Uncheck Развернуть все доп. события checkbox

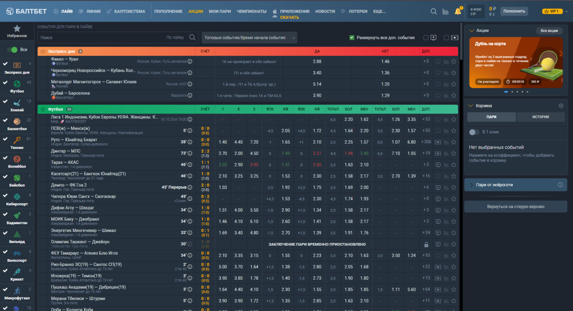tap(352, 38)
